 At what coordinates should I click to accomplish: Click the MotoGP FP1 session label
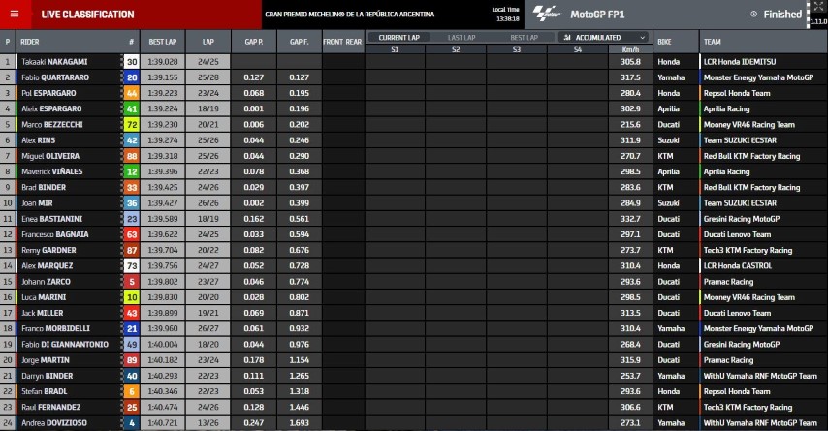[x=597, y=15]
